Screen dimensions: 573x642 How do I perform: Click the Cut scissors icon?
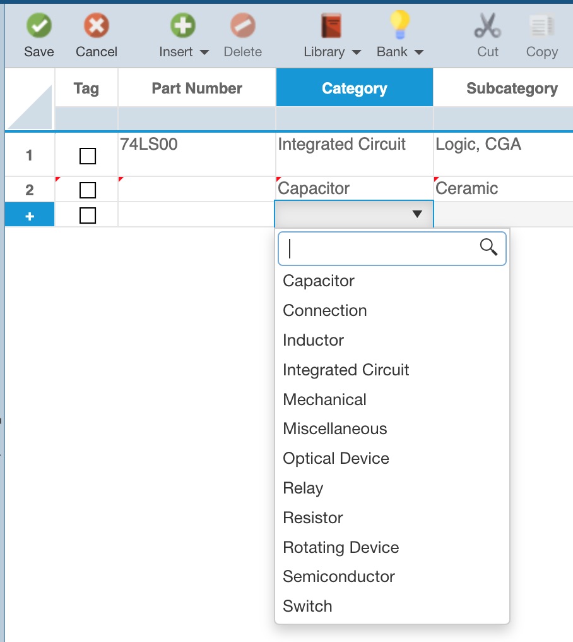pyautogui.click(x=487, y=27)
